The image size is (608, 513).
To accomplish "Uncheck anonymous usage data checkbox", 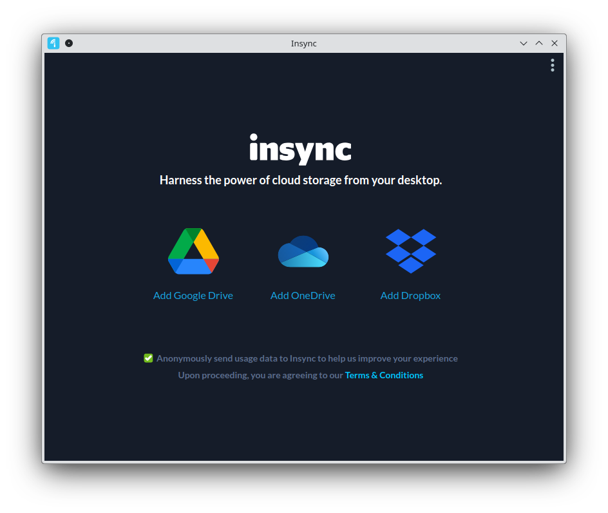I will click(148, 358).
